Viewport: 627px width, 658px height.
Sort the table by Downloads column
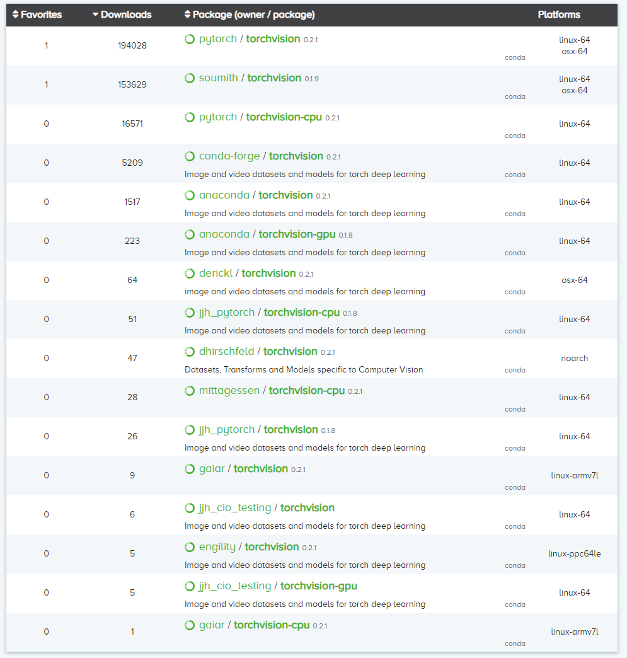tap(122, 14)
